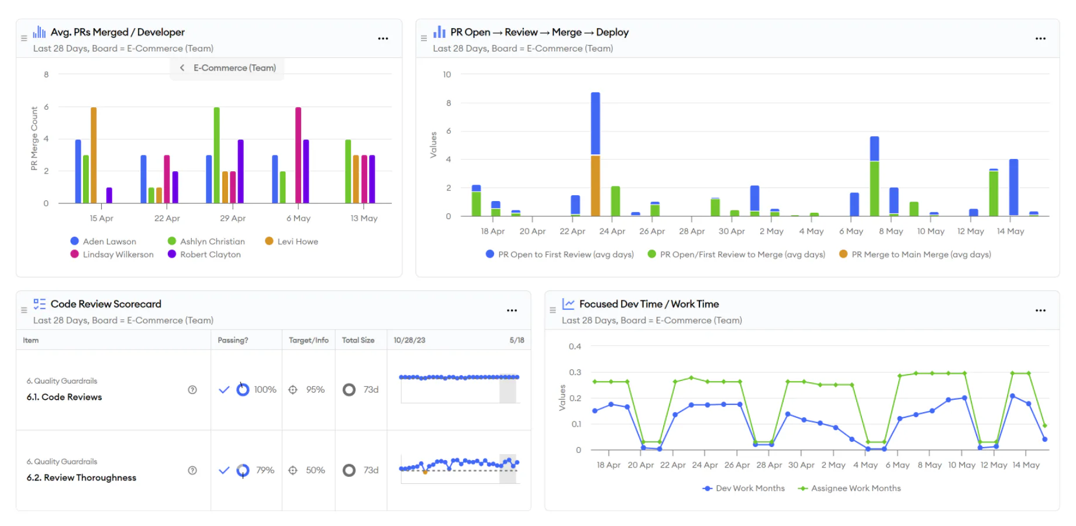Click the target icon in the Code Reviews Target/Info column

tap(293, 389)
